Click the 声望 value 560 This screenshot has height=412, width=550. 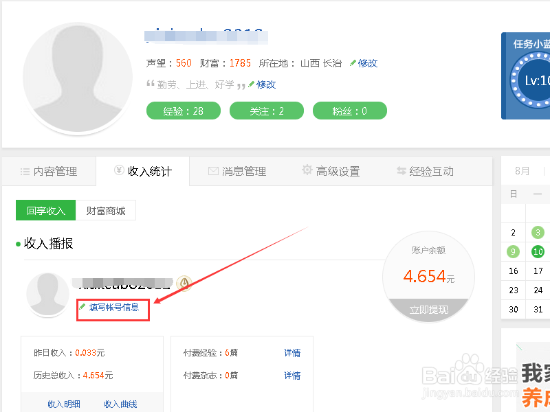point(184,63)
